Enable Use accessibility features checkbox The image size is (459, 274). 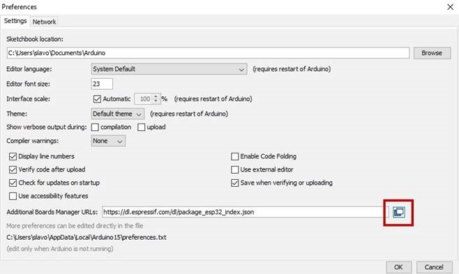tap(13, 196)
